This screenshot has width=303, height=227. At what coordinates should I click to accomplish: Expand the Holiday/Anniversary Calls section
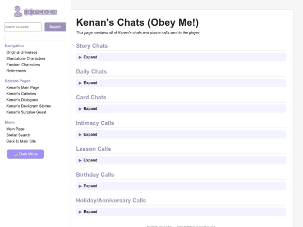click(x=181, y=212)
